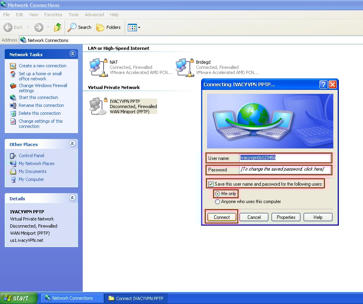Click the My Documents icon
Viewport: 363px width, 304px height.
13,171
